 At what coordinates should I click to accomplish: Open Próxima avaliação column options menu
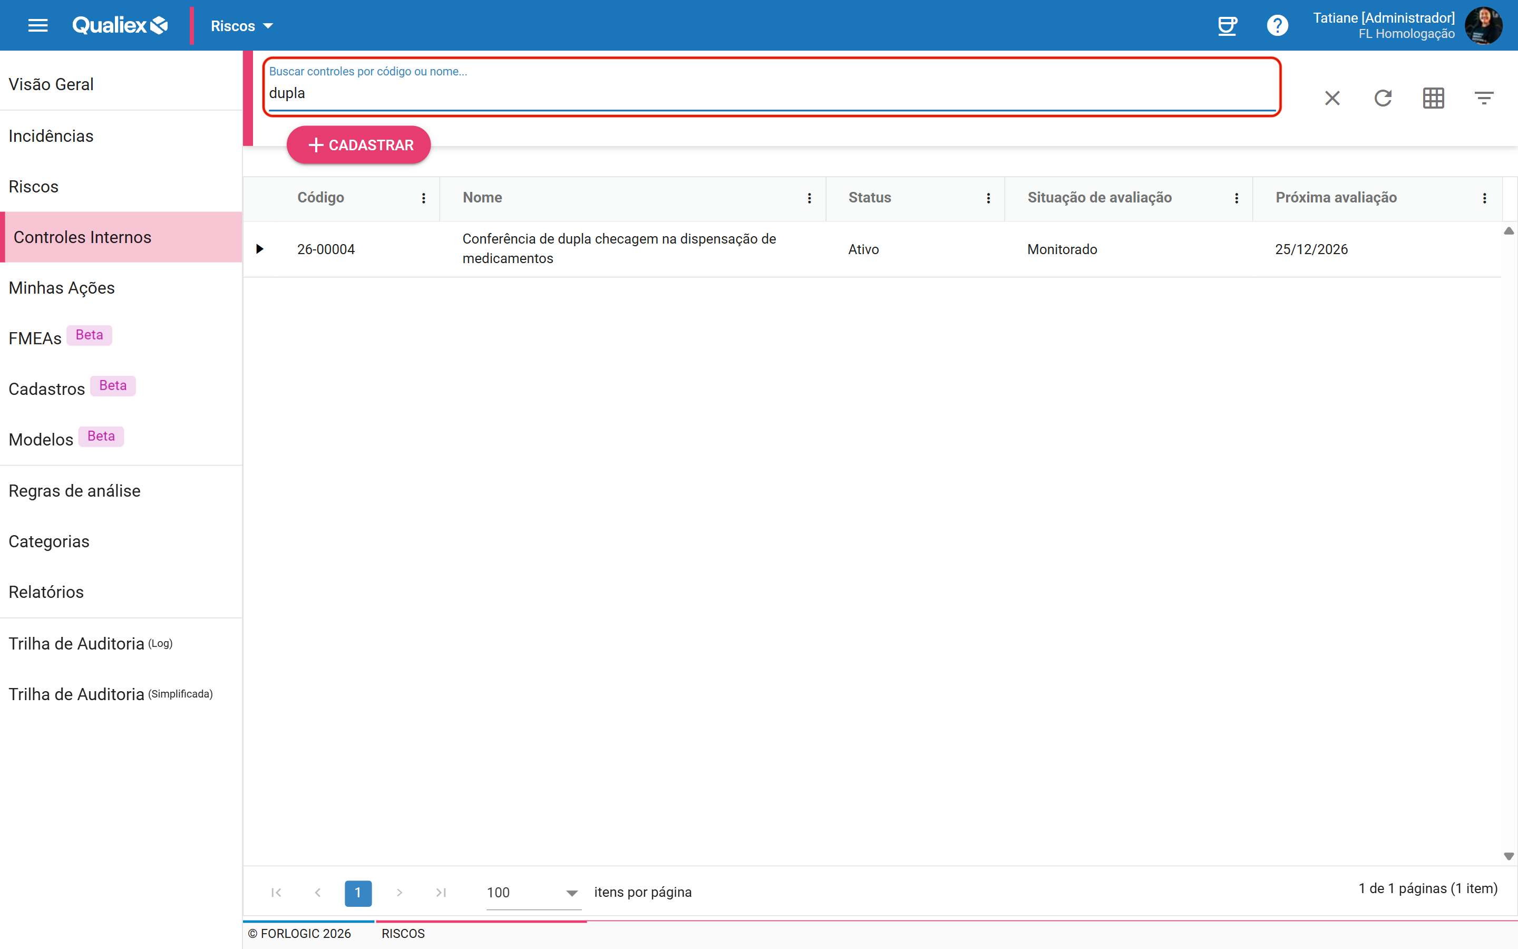(x=1484, y=198)
